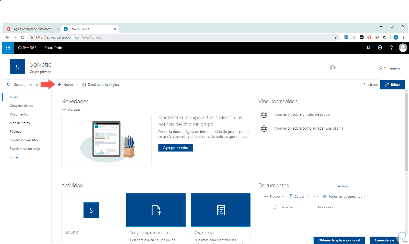Close the Página principal de Microsoft Office tab
Viewport: 409px width, 244px height.
(58, 29)
